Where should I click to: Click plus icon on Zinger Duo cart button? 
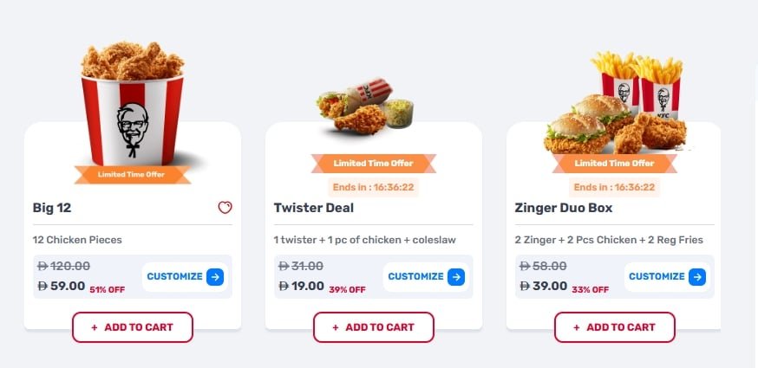point(577,327)
